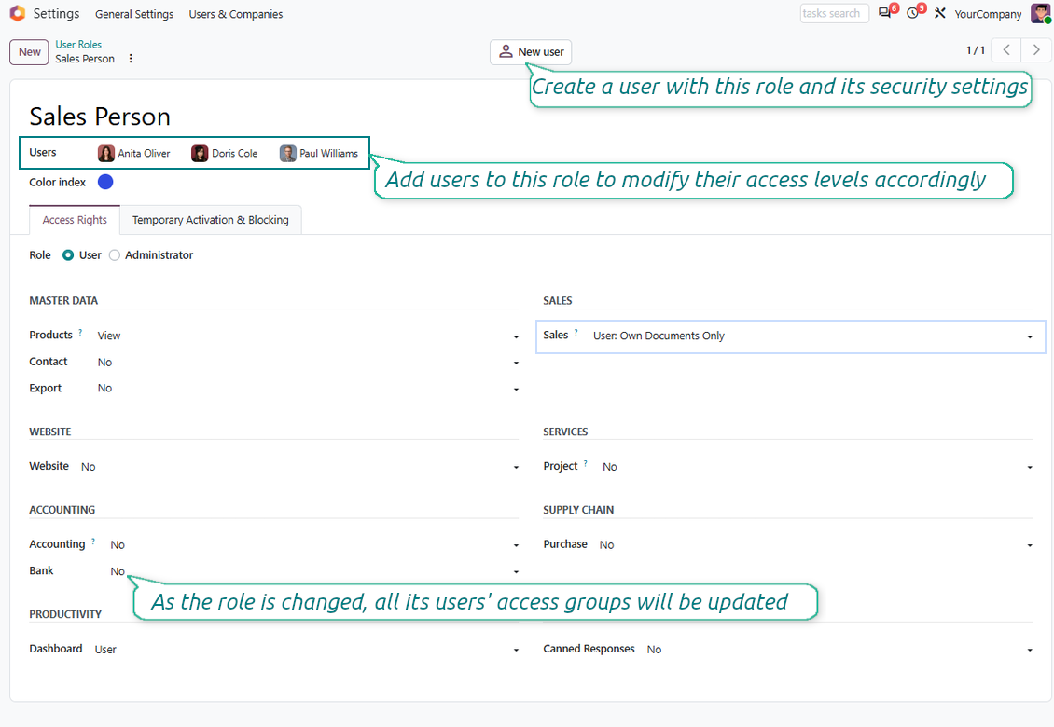Focus the tasks search field
The height and width of the screenshot is (727, 1054).
click(x=834, y=13)
